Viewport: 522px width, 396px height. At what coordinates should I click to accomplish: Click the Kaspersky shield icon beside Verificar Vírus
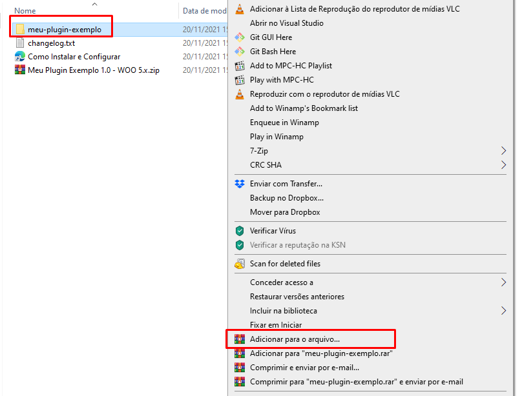point(240,231)
